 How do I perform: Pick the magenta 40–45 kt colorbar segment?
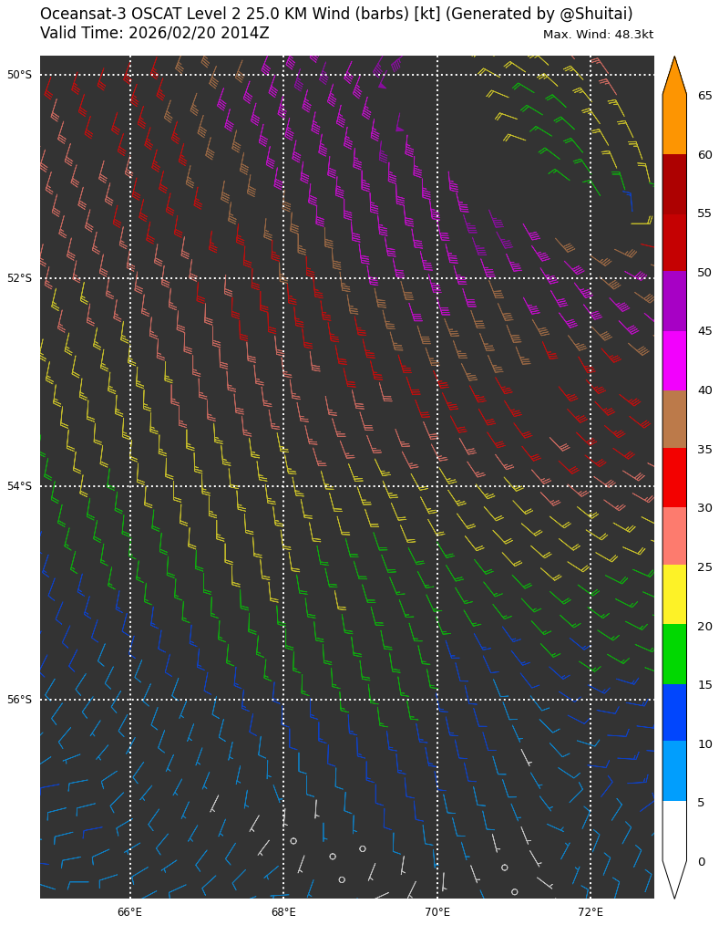click(673, 360)
